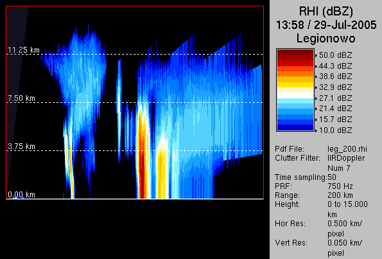The height and width of the screenshot is (259, 382).
Task: Select the 10.0 dBZ legend label
Action: tap(336, 130)
